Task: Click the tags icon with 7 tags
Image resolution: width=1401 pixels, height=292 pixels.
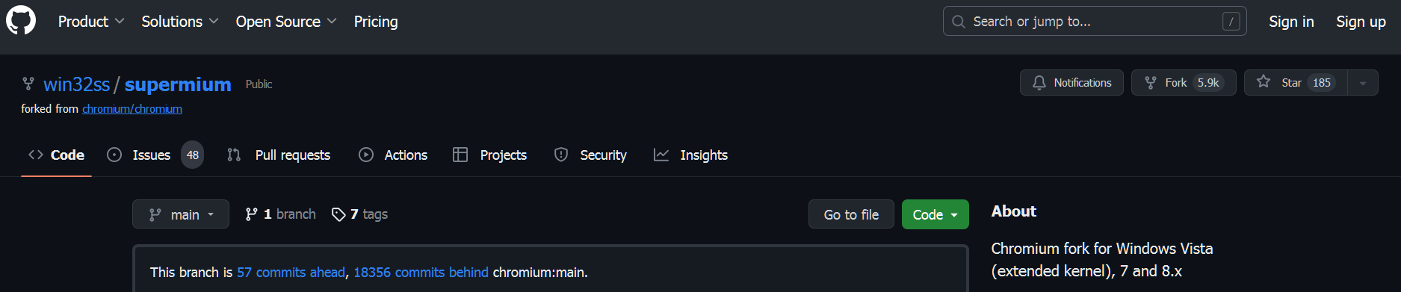Action: click(338, 214)
